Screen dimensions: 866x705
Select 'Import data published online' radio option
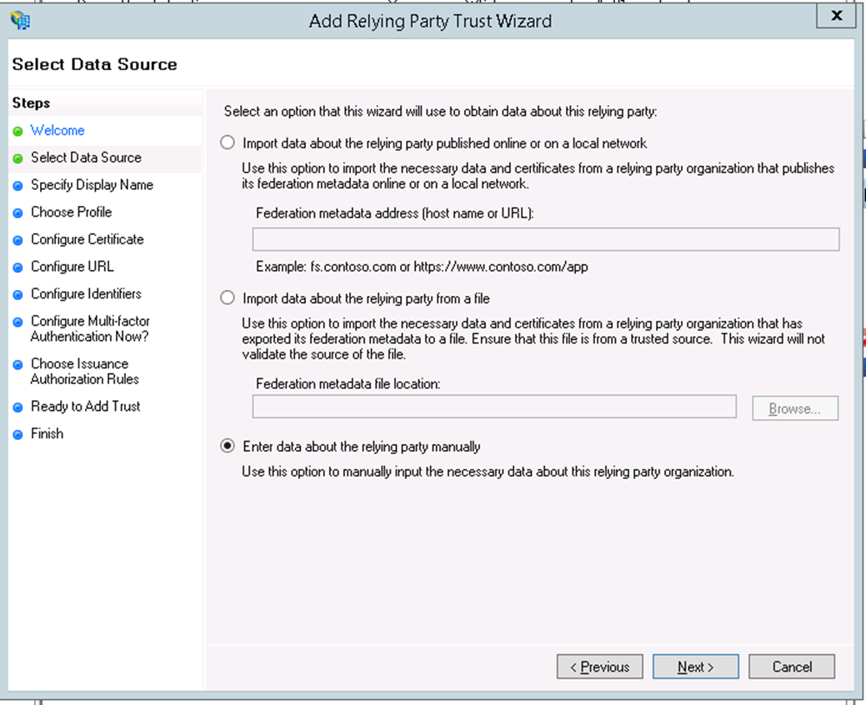tap(228, 143)
